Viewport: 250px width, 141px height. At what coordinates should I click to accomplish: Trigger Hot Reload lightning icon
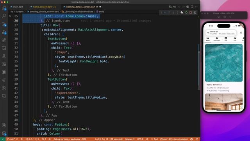point(182,13)
